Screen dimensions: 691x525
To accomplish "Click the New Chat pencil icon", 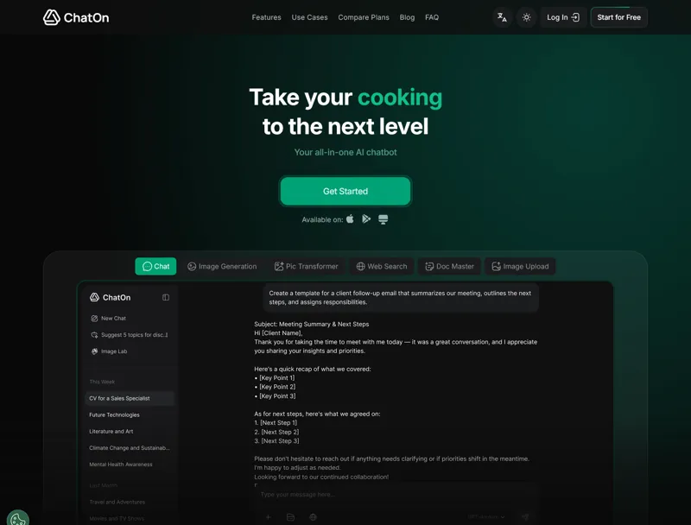I will 94,318.
